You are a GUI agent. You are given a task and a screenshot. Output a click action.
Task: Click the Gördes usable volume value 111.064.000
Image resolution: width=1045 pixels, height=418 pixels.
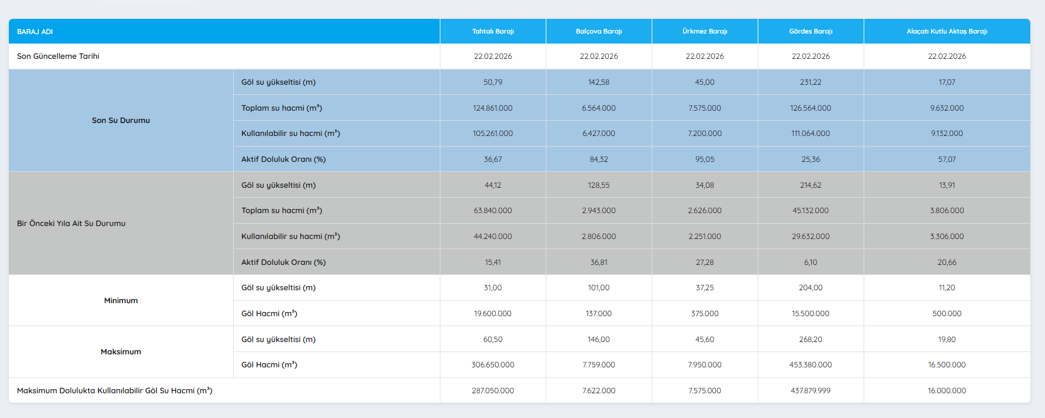(811, 134)
